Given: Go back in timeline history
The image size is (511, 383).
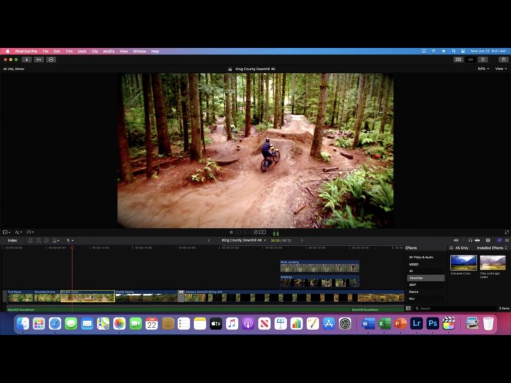Looking at the screenshot, I should (x=209, y=241).
